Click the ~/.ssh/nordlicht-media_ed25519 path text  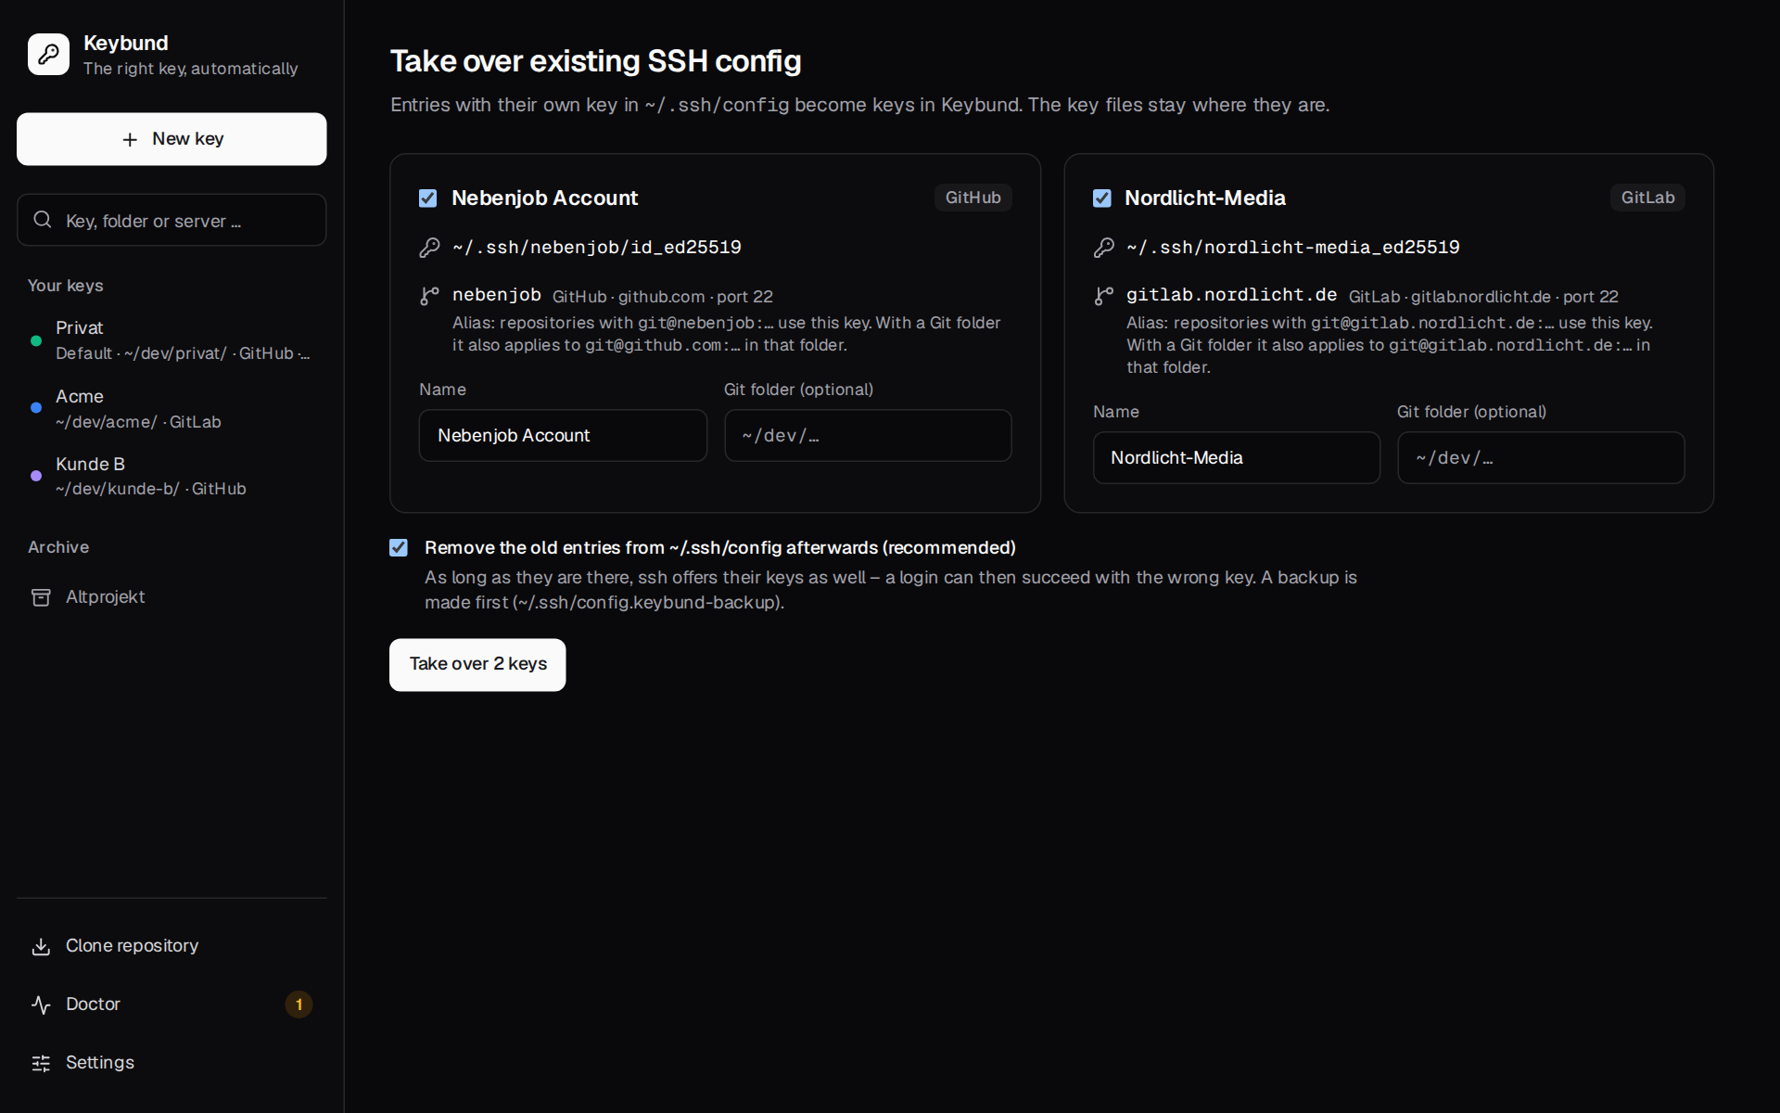1293,248
